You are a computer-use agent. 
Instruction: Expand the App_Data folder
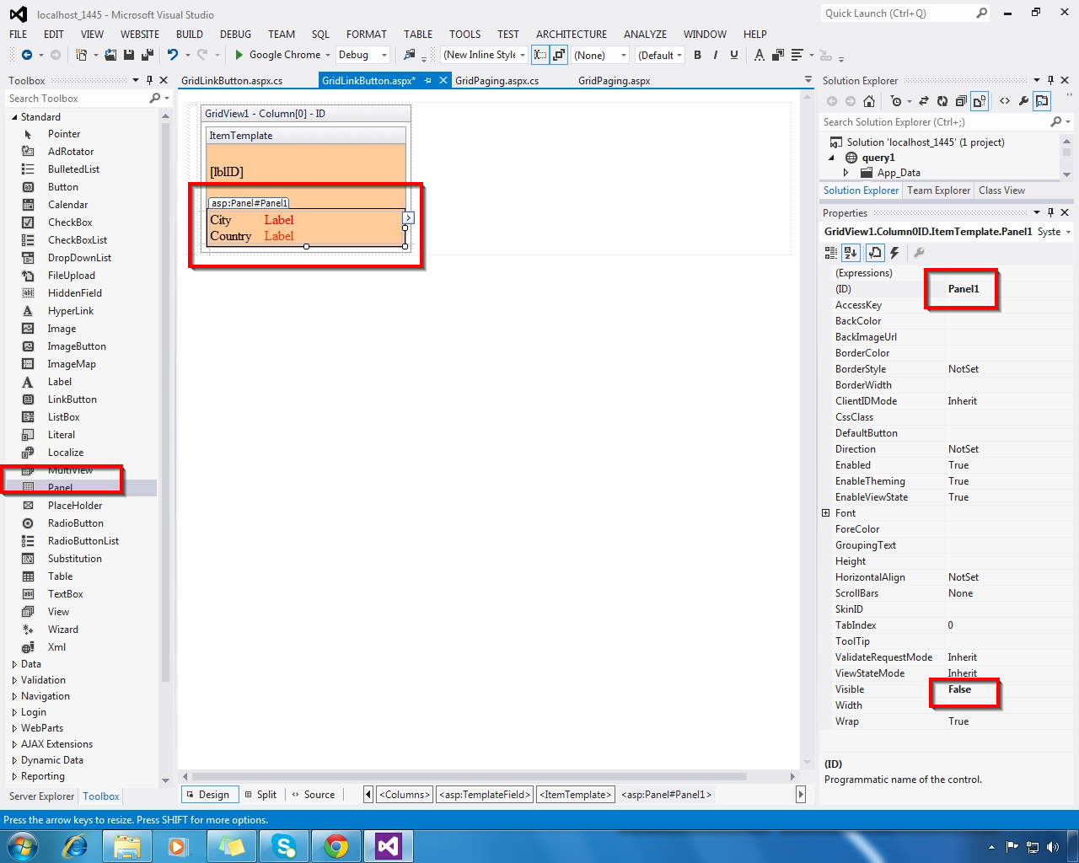coord(845,172)
